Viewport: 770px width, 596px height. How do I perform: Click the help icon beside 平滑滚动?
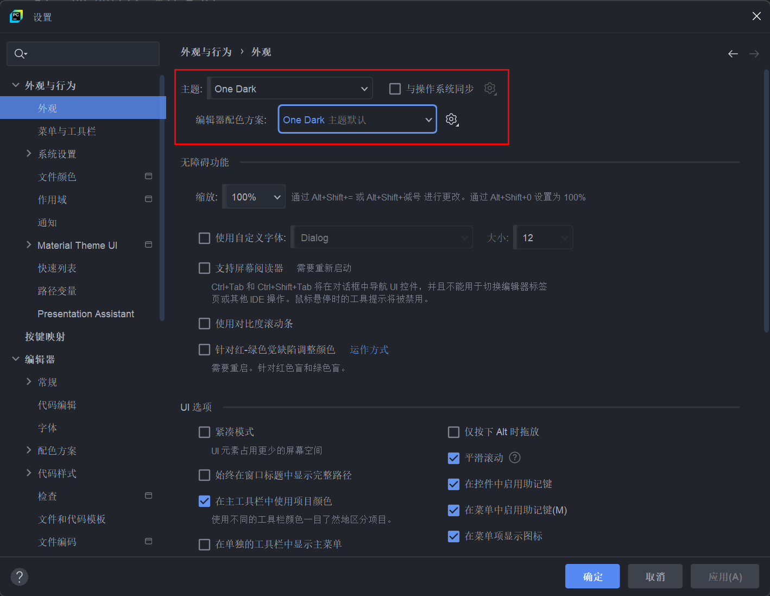[x=515, y=457]
